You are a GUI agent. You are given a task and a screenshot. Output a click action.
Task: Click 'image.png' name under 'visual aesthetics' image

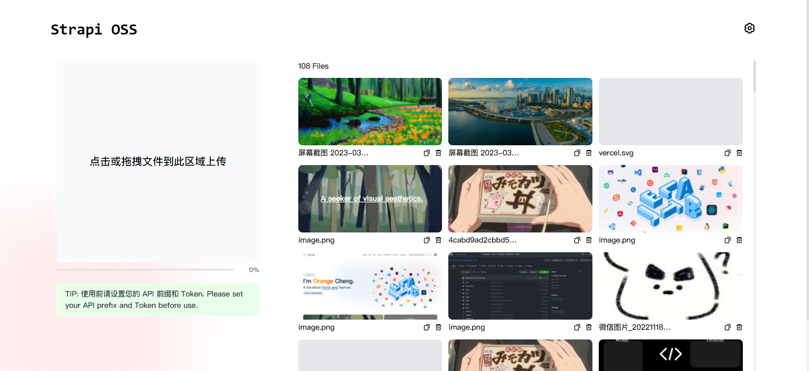coord(316,240)
